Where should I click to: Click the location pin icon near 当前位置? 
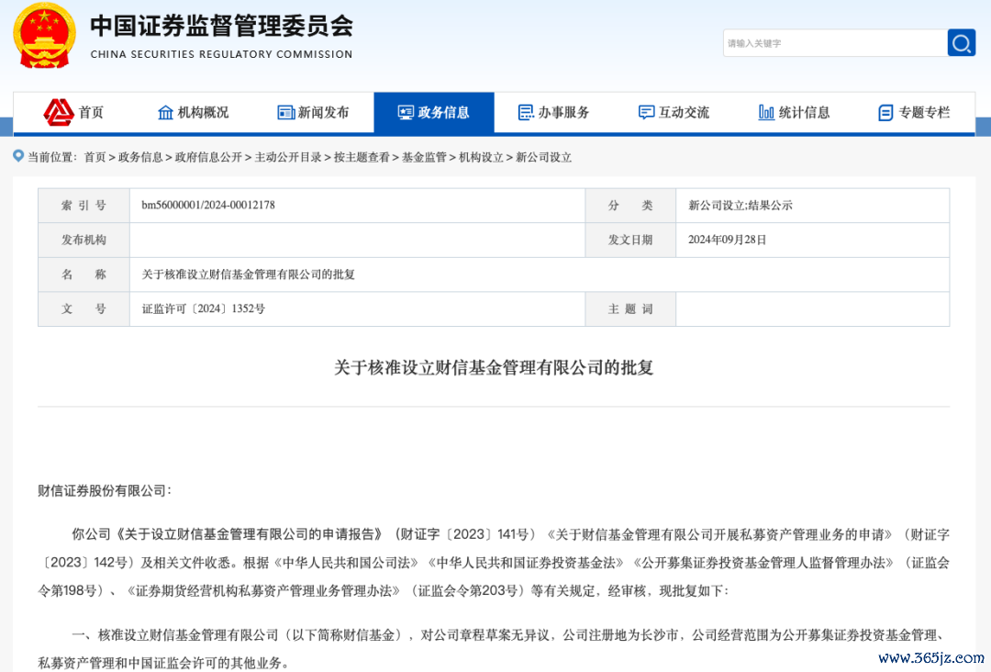18,156
